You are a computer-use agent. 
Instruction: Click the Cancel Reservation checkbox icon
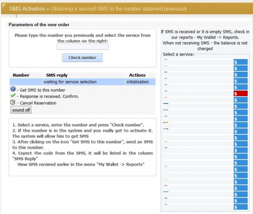pos(13,102)
